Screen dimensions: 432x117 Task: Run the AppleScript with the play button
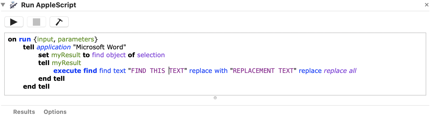pyautogui.click(x=14, y=22)
